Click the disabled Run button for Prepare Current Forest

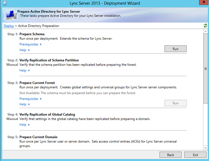[175, 103]
